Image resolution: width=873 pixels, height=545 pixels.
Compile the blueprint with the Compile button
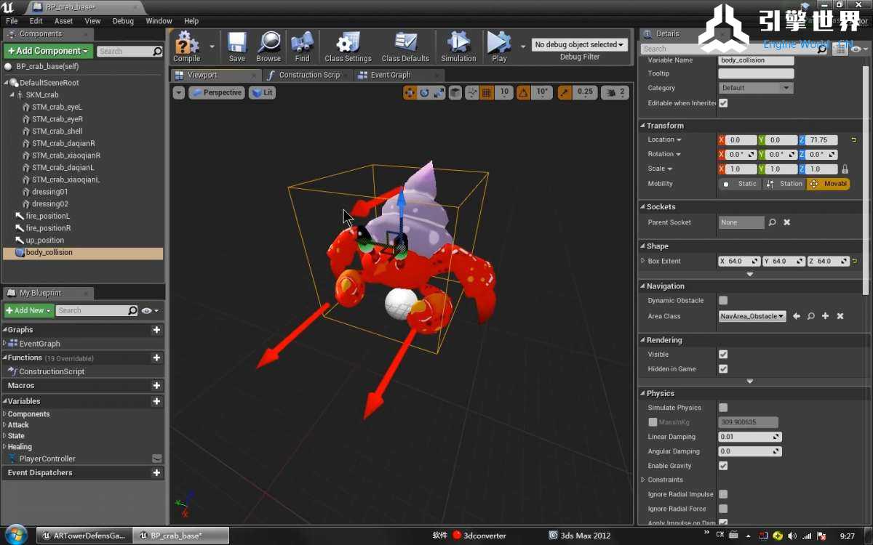186,47
